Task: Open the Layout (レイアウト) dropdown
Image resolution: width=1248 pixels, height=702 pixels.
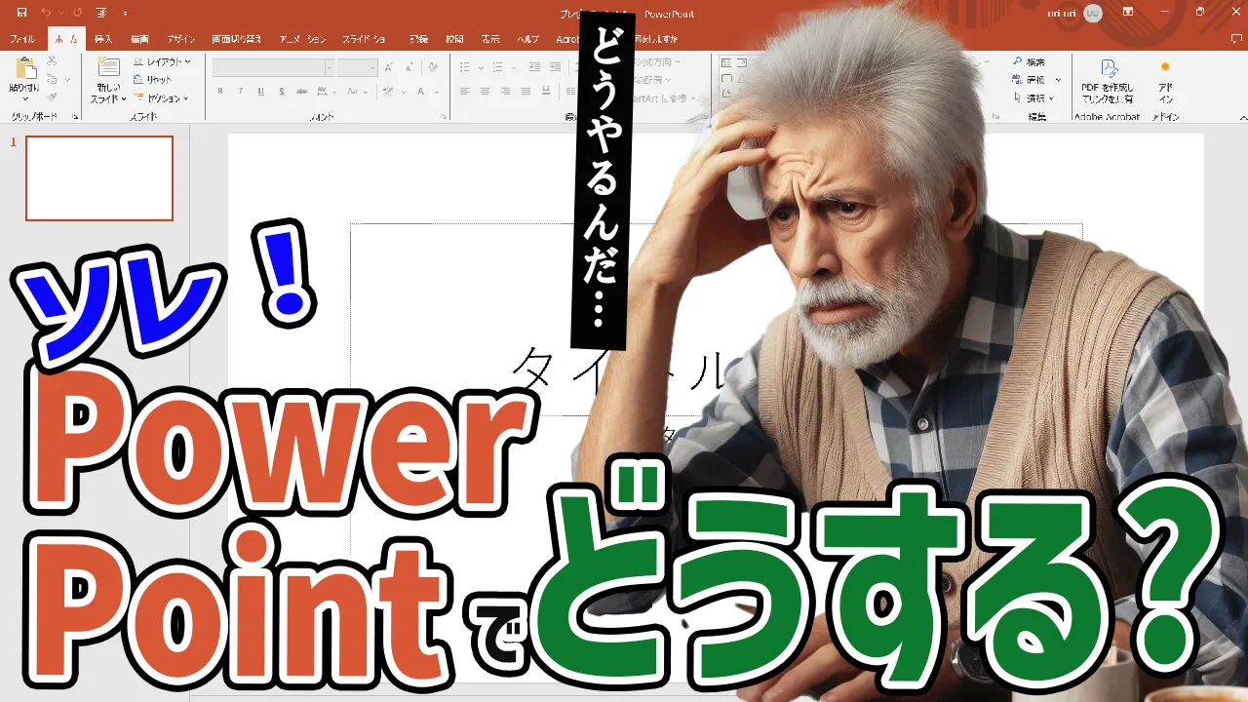Action: (x=162, y=61)
